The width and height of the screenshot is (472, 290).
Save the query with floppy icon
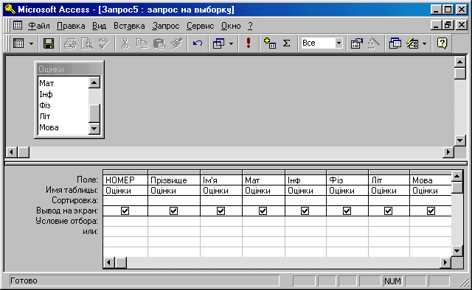(x=49, y=43)
